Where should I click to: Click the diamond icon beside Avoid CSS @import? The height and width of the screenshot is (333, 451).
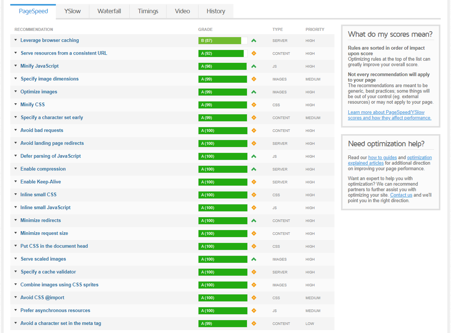click(254, 297)
